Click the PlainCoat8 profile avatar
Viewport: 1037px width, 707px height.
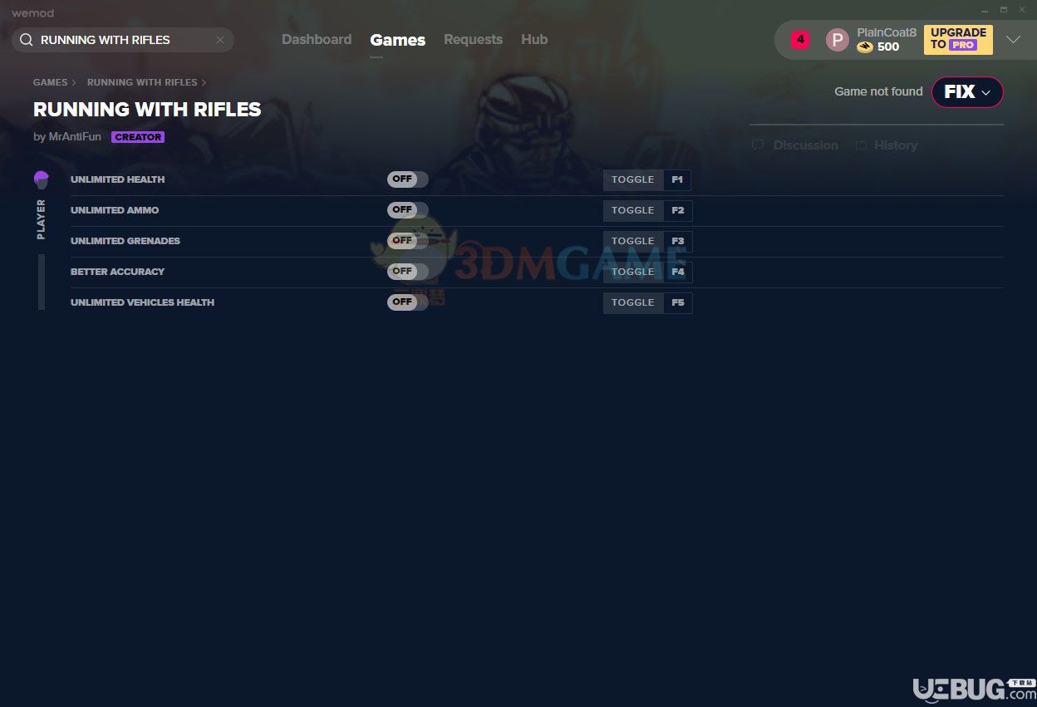(837, 40)
